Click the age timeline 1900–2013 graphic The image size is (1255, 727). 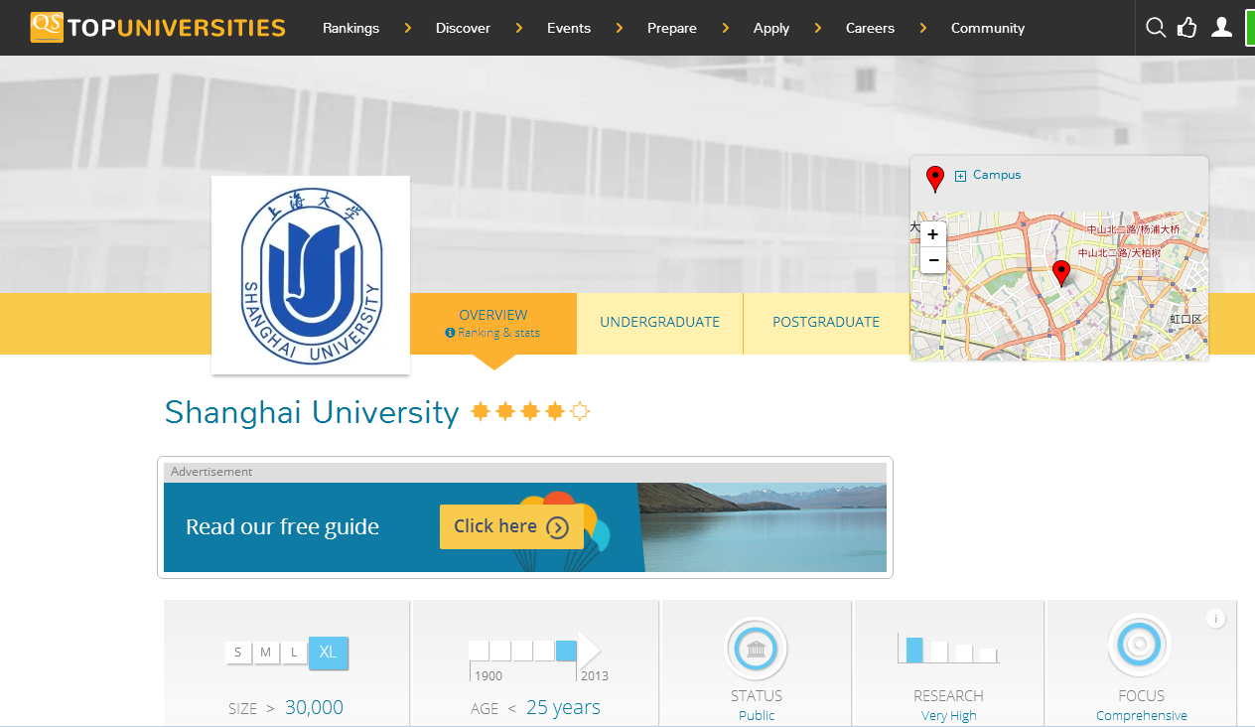pos(536,655)
